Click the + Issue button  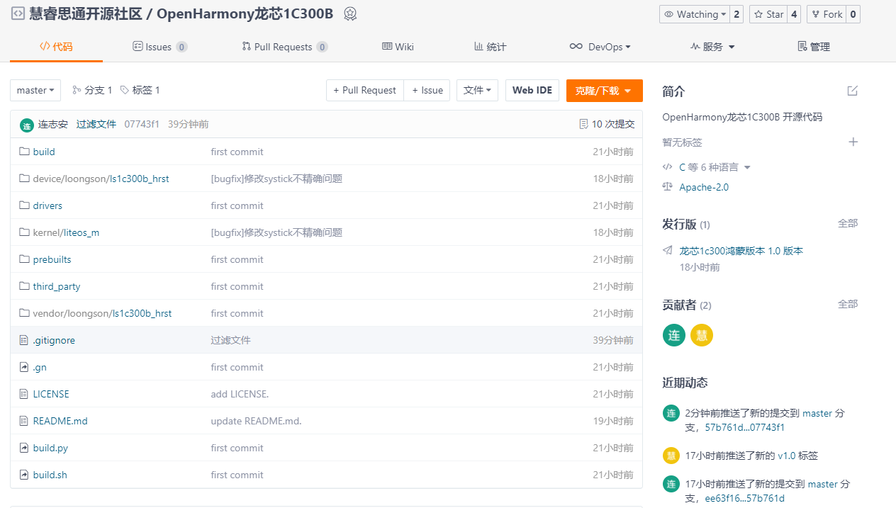pyautogui.click(x=427, y=90)
